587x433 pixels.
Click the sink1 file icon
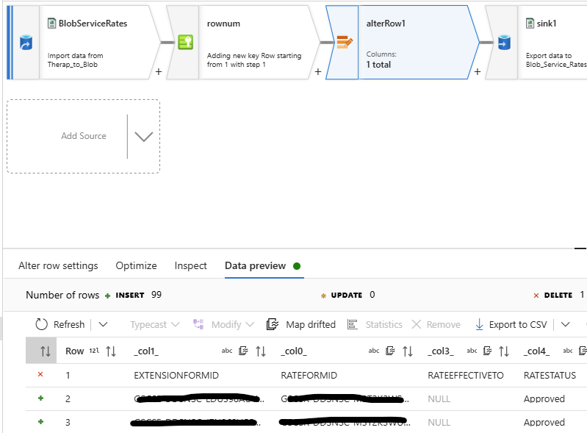click(x=530, y=24)
